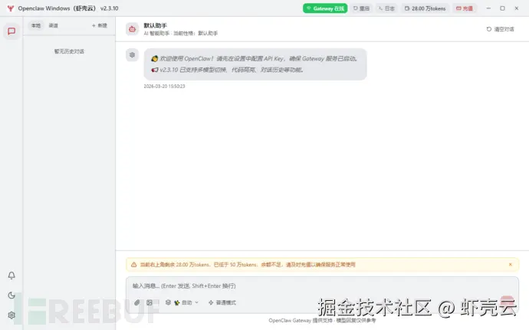Click the red 充值 recharge button
Image resolution: width=529 pixels, height=330 pixels.
pyautogui.click(x=465, y=8)
